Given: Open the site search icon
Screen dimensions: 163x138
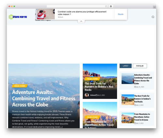Looking at the screenshot, I should tap(153, 17).
